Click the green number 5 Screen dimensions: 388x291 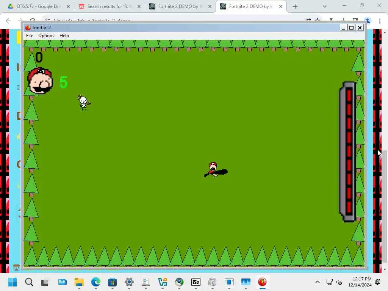tap(64, 82)
